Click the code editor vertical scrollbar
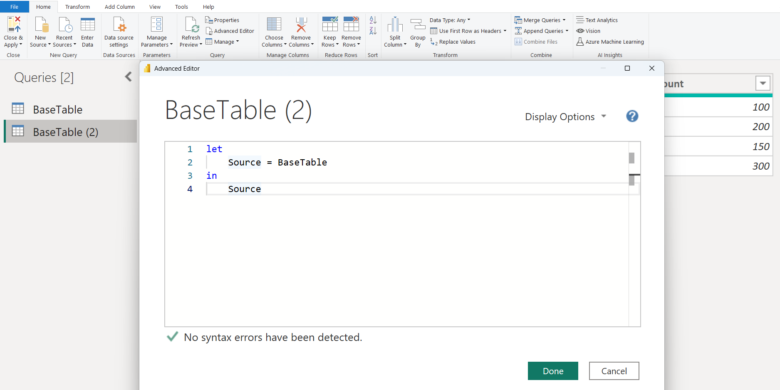 (x=631, y=158)
